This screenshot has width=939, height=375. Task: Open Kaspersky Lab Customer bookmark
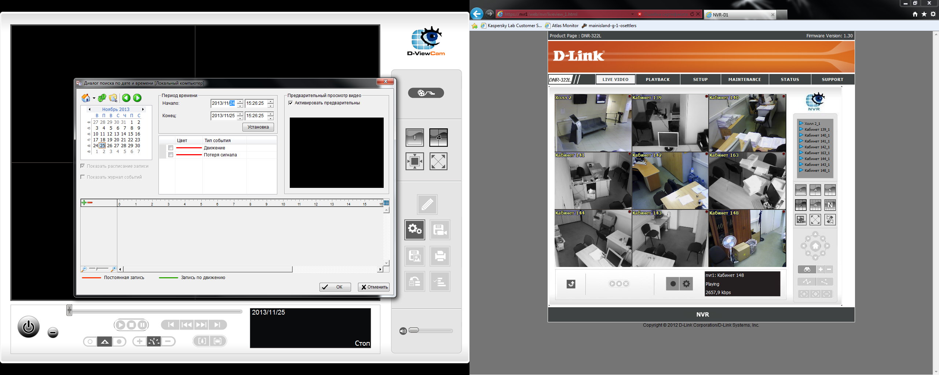511,26
